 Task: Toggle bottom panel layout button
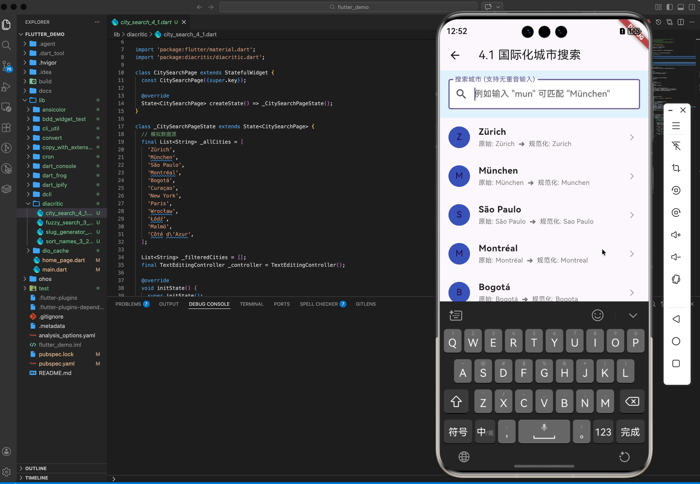pos(681,7)
